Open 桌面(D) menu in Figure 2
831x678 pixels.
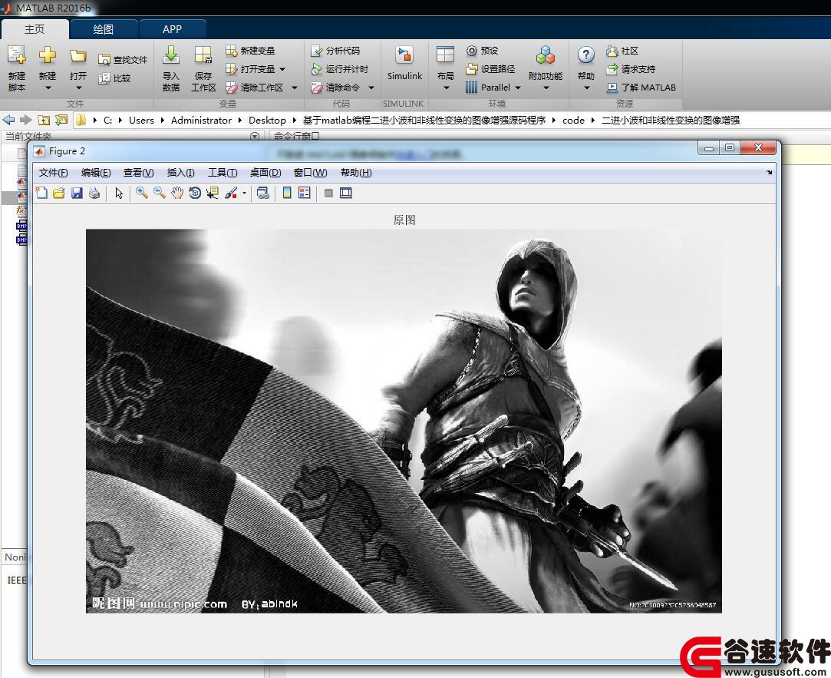tap(265, 173)
